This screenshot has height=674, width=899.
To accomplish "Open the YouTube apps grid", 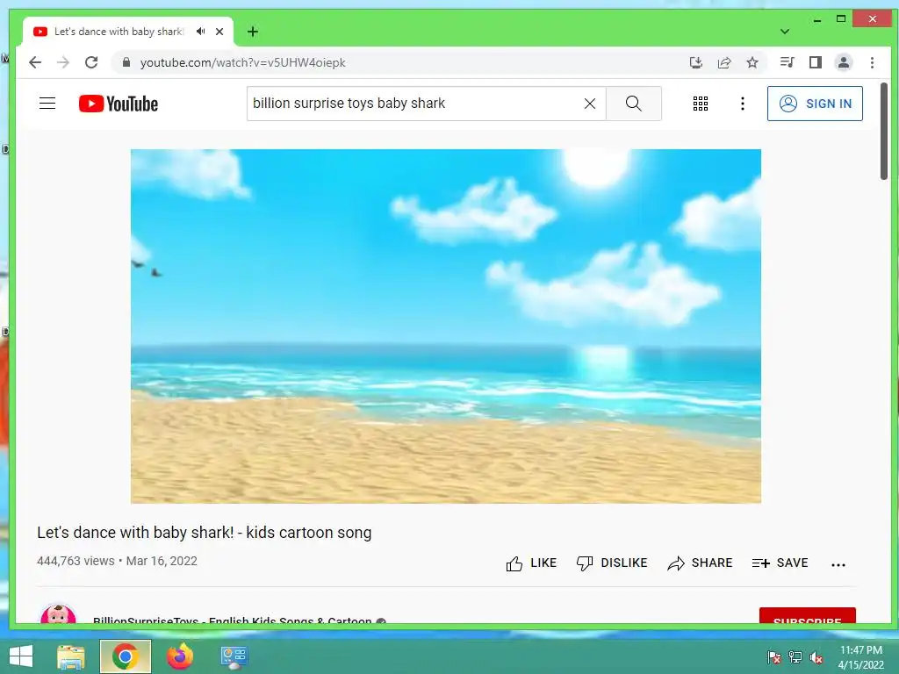I will 700,104.
